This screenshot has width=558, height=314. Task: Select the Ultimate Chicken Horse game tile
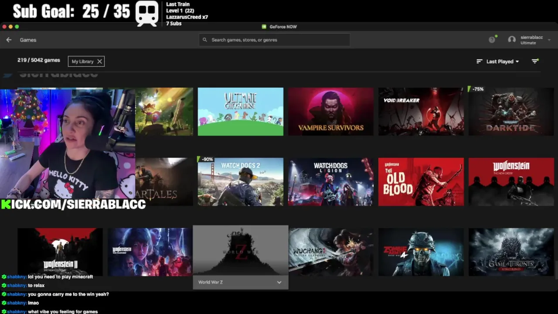click(x=241, y=112)
